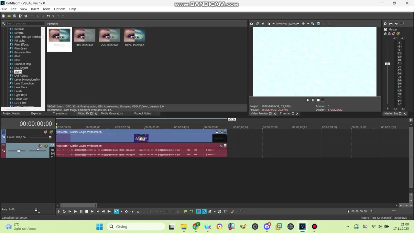The width and height of the screenshot is (414, 233).
Task: Click the audio track volume slider handle
Action: point(18,151)
